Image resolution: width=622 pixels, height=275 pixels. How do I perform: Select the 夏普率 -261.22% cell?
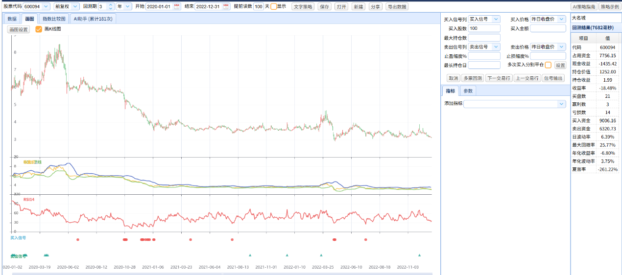[x=607, y=169]
